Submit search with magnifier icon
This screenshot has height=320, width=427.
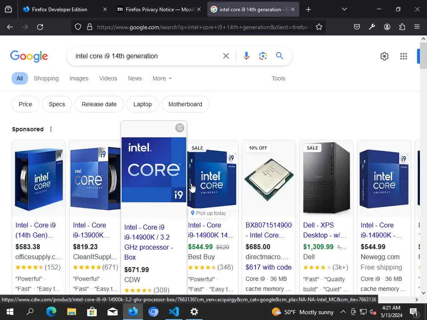coord(279,56)
